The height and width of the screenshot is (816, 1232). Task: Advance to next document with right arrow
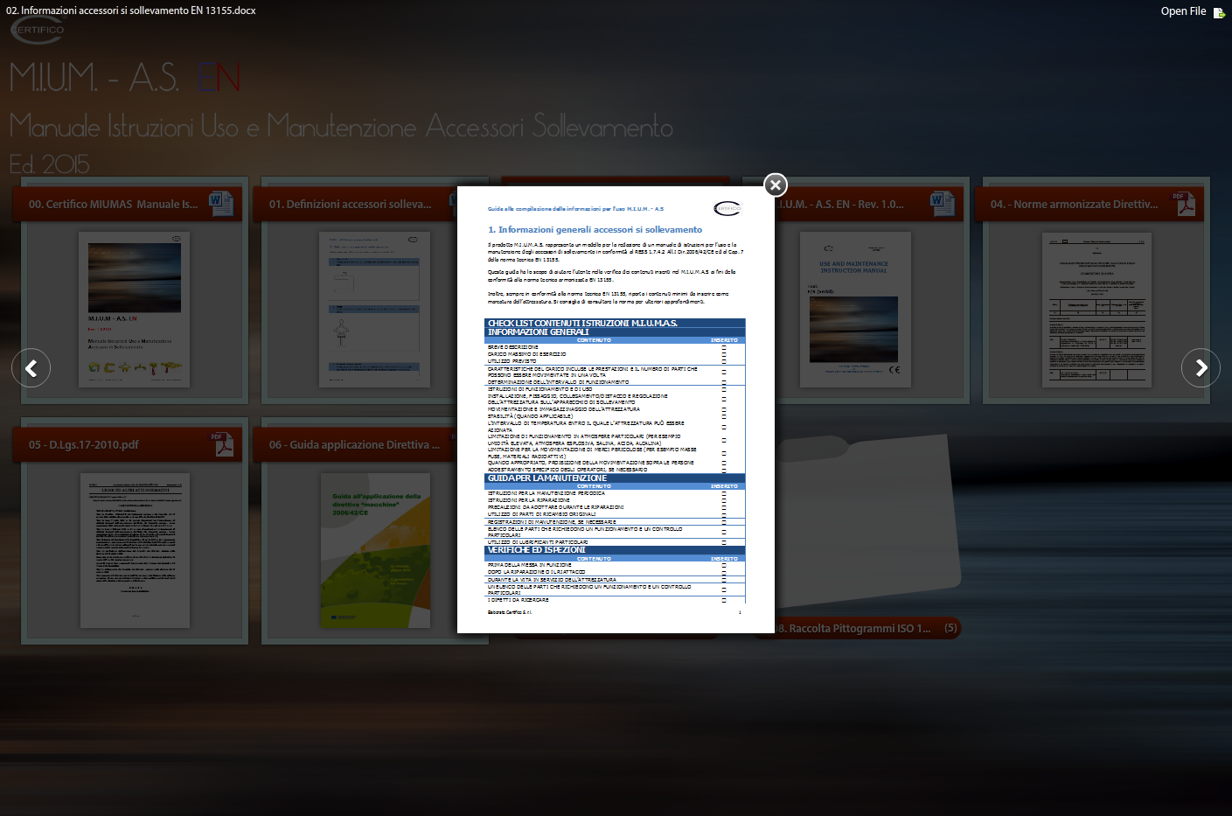coord(1201,368)
